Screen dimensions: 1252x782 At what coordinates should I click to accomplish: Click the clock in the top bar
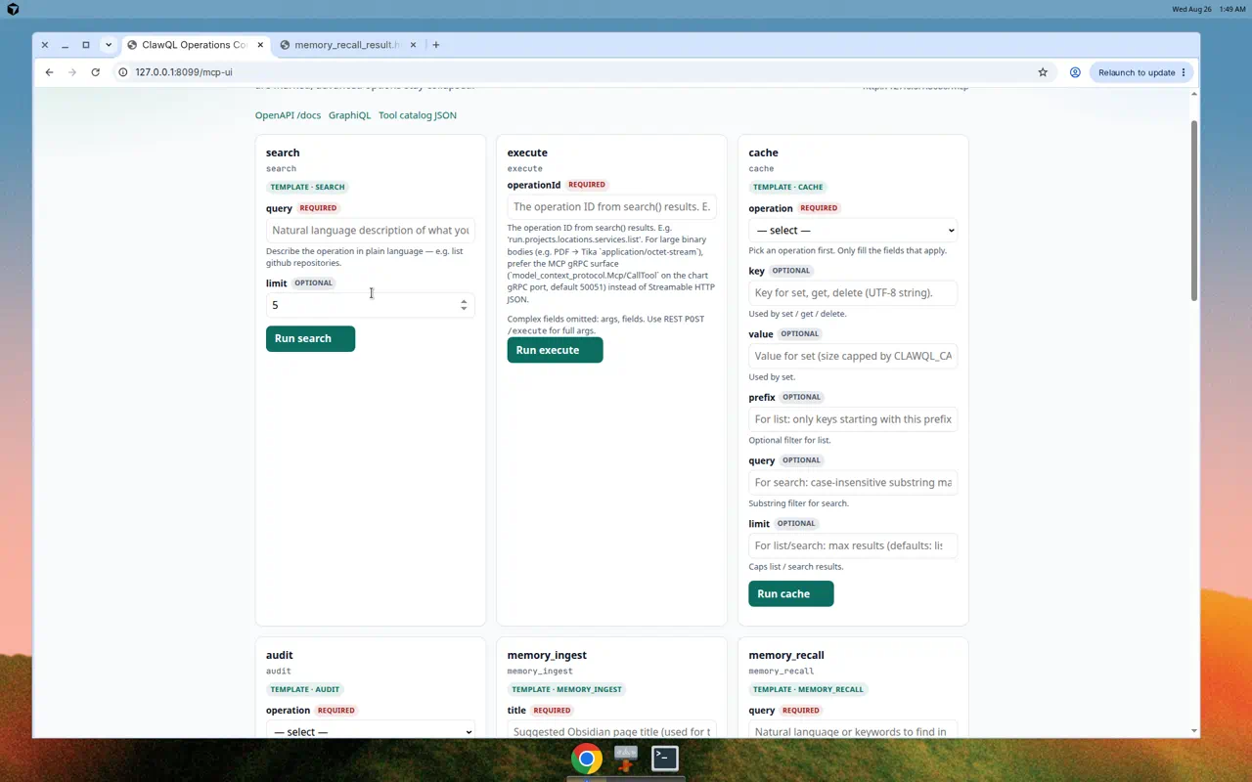pos(1208,9)
